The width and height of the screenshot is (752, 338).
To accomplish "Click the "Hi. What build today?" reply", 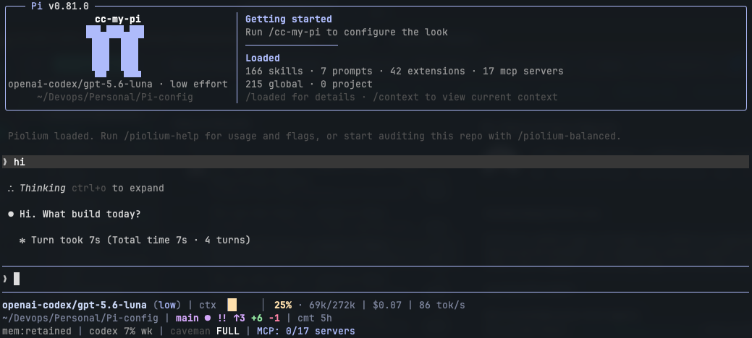I will click(80, 214).
